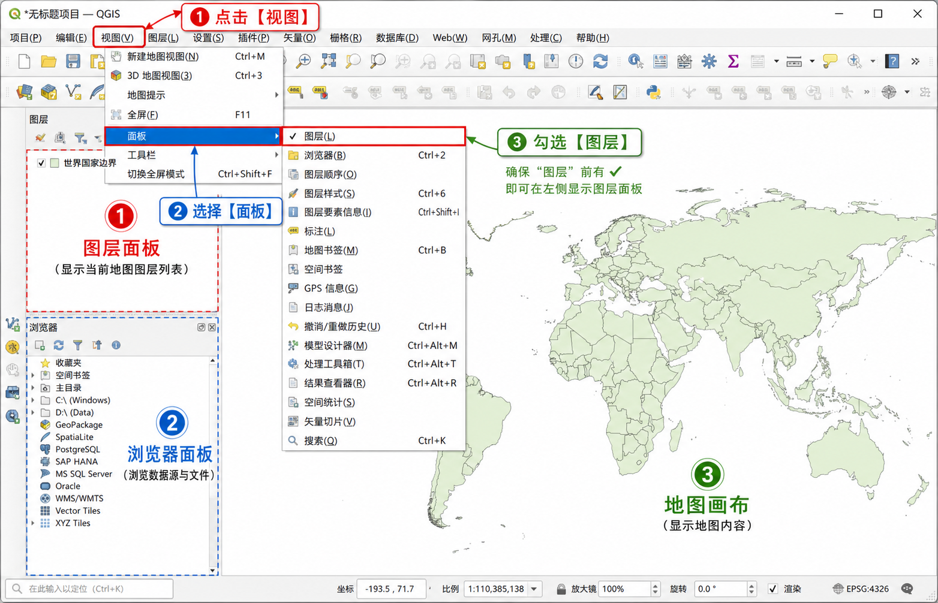This screenshot has width=938, height=603.
Task: Open layer styling brush icon in Layers panel
Action: coord(40,138)
